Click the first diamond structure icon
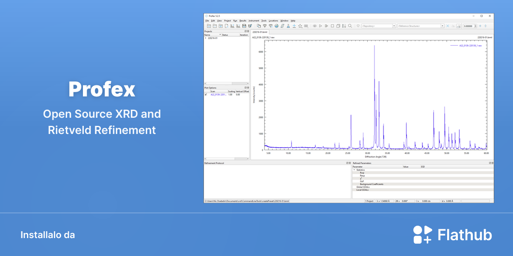The height and width of the screenshot is (256, 513). tap(265, 26)
